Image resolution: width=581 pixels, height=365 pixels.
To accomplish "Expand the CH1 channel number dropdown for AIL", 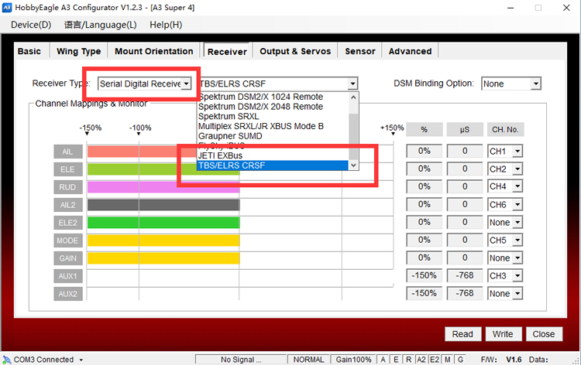I will tap(517, 152).
